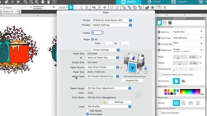Pick the green media color swatch
This screenshot has width=207, height=116.
coord(175,91)
